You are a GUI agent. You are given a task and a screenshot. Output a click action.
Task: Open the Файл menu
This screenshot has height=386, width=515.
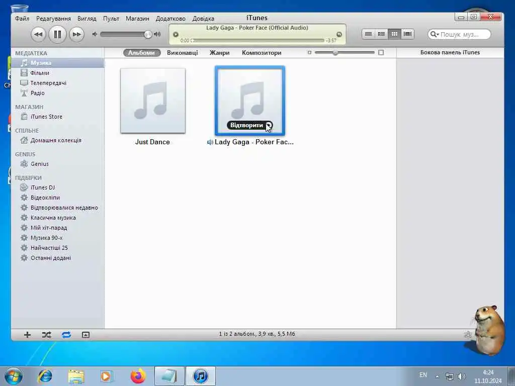pos(22,19)
